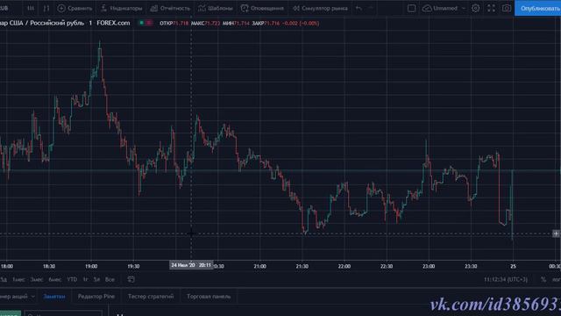Open the chart candle style selector
This screenshot has height=316, width=561.
click(x=46, y=8)
